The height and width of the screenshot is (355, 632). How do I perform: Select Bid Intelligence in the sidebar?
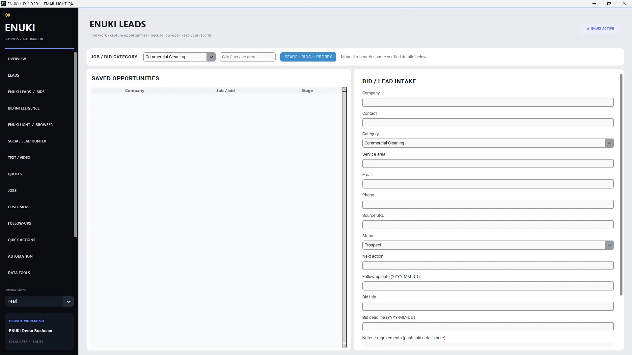coord(24,108)
